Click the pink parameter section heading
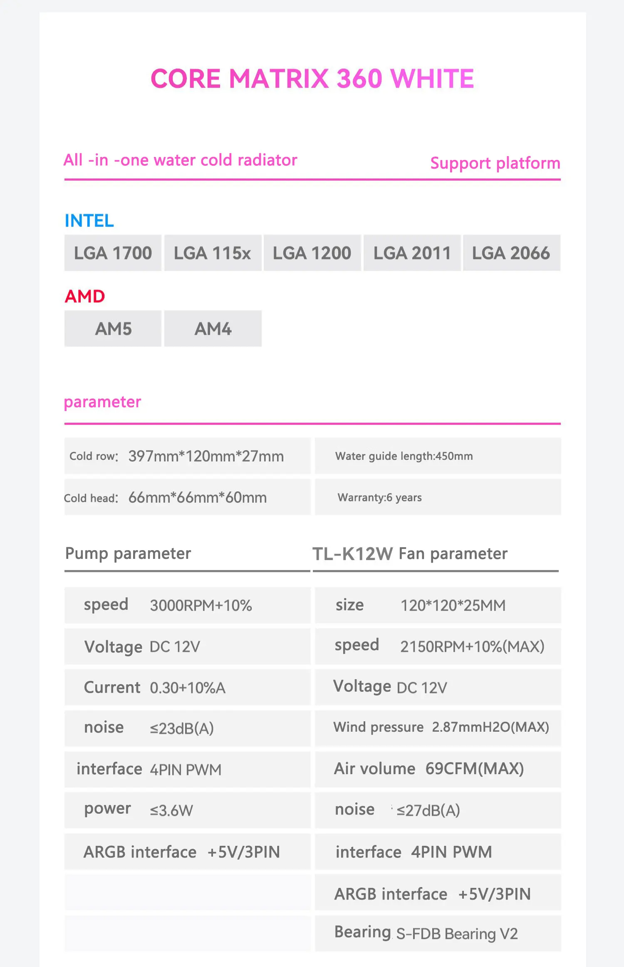624x967 pixels. pos(102,402)
